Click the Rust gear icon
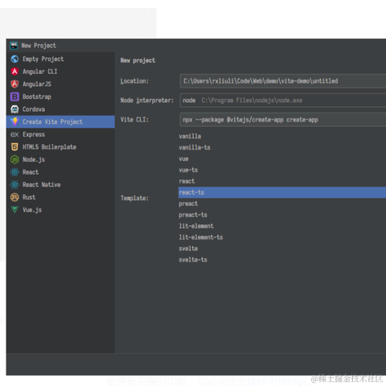Image resolution: width=386 pixels, height=386 pixels. coord(14,197)
